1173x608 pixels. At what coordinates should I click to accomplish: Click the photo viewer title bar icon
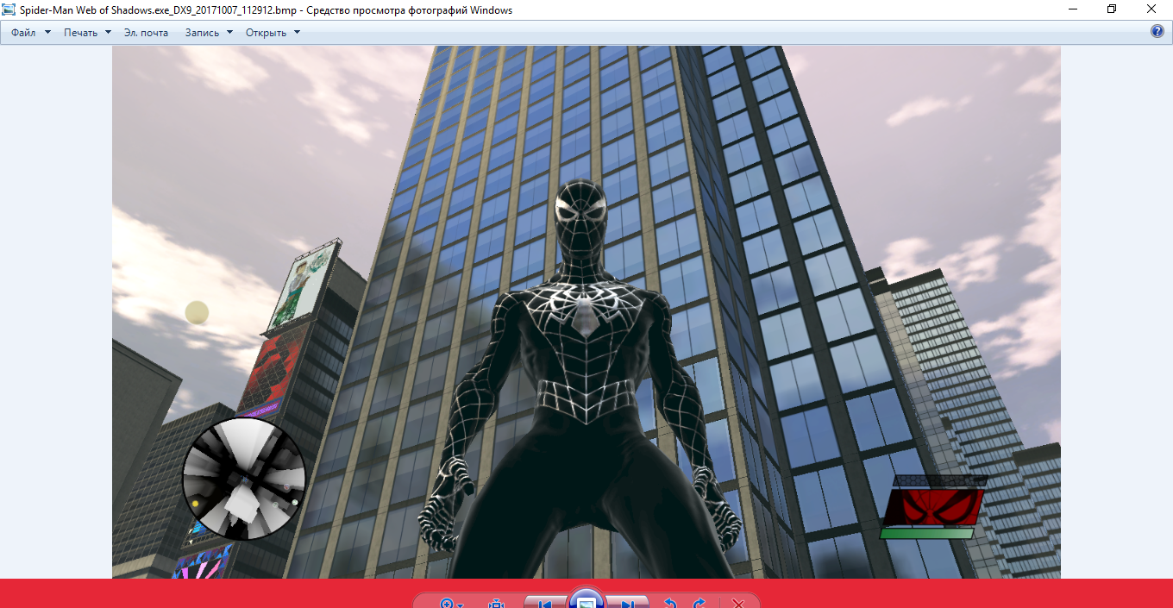point(9,9)
